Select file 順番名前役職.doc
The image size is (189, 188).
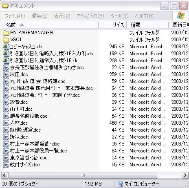(x=29, y=116)
